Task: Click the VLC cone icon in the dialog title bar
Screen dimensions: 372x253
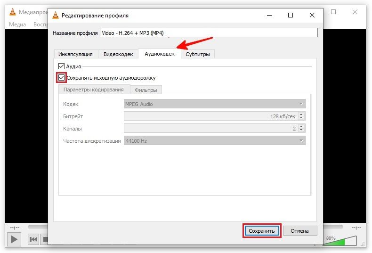Action: [x=57, y=15]
